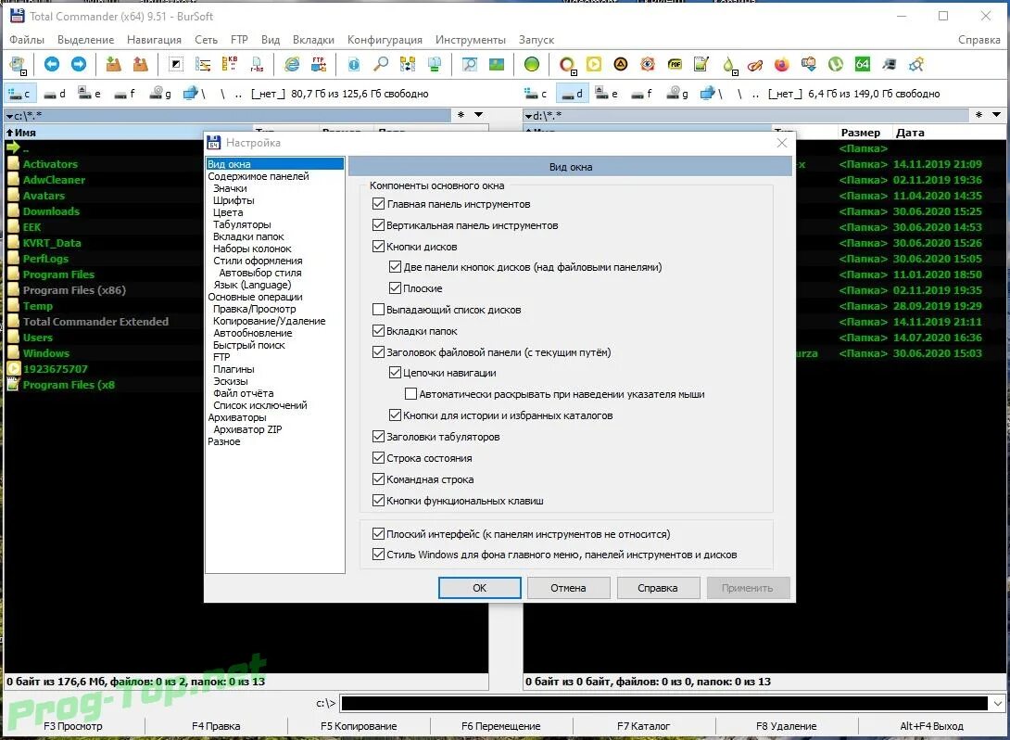Open left panel directory history dropdown arrow
This screenshot has height=740, width=1010.
(478, 115)
